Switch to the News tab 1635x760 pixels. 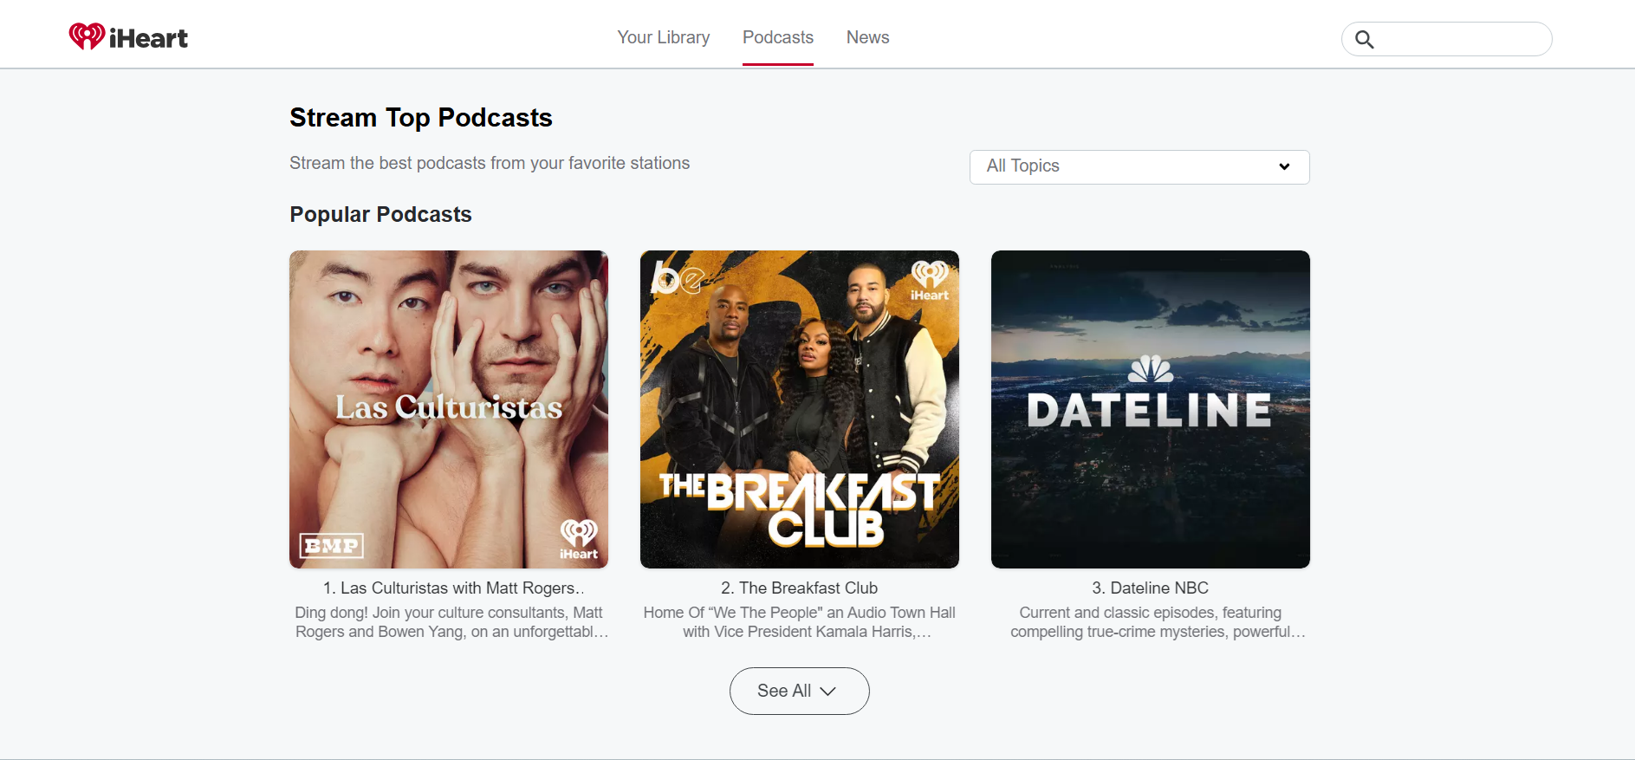867,37
